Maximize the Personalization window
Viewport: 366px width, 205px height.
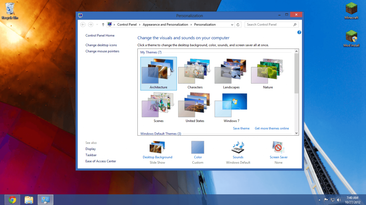click(x=287, y=15)
